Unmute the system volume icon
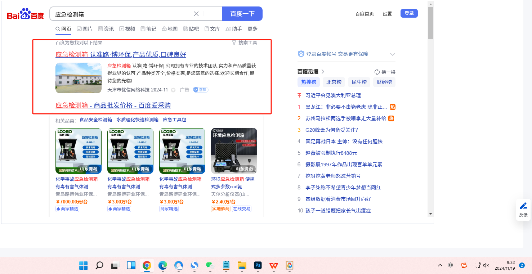This screenshot has height=274, width=532. click(486, 265)
